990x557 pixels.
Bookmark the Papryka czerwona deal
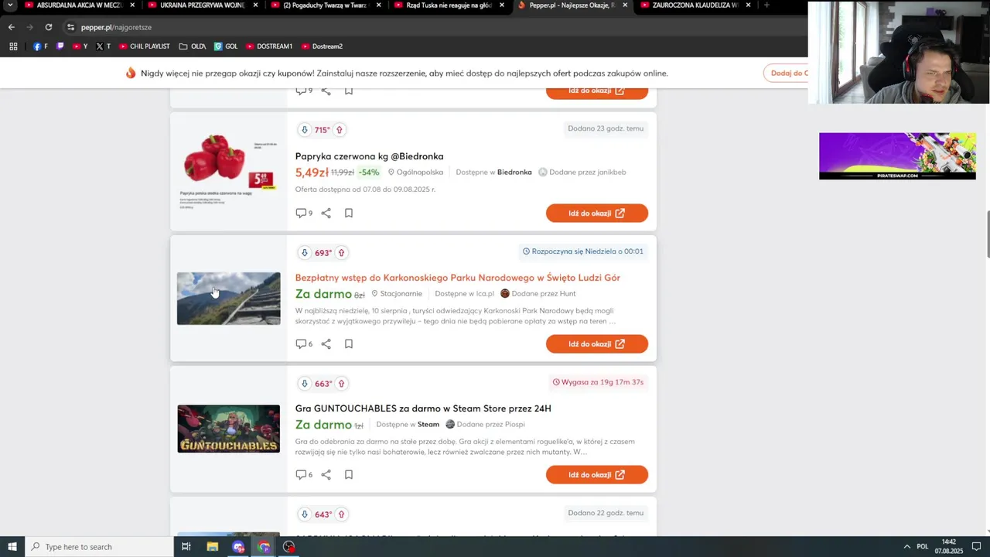pyautogui.click(x=349, y=213)
